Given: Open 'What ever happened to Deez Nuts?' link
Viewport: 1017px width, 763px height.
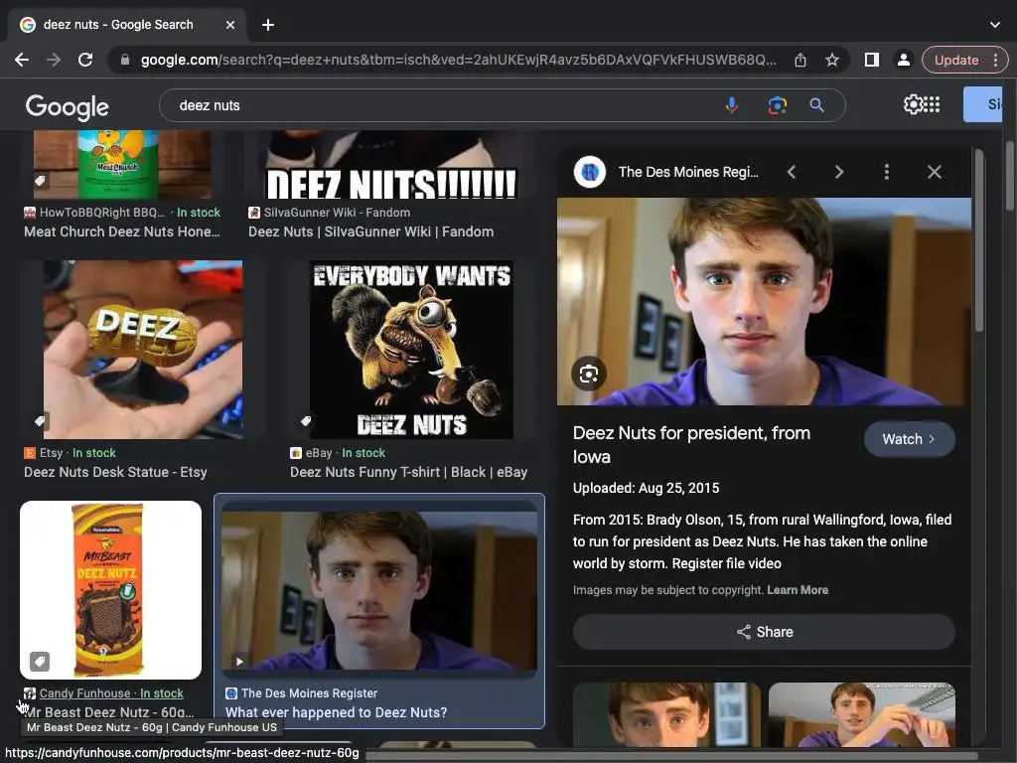Looking at the screenshot, I should [x=336, y=712].
